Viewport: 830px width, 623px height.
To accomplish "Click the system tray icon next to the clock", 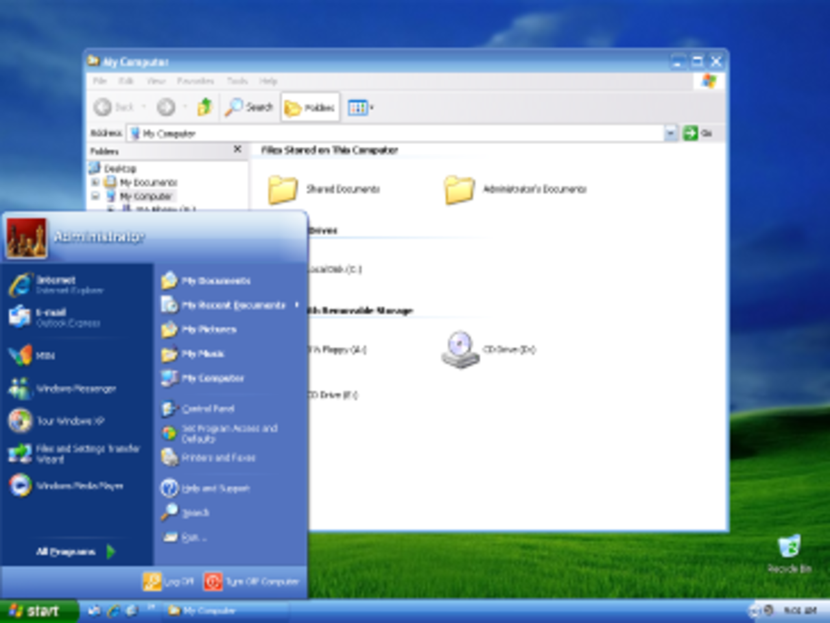I will 768,610.
